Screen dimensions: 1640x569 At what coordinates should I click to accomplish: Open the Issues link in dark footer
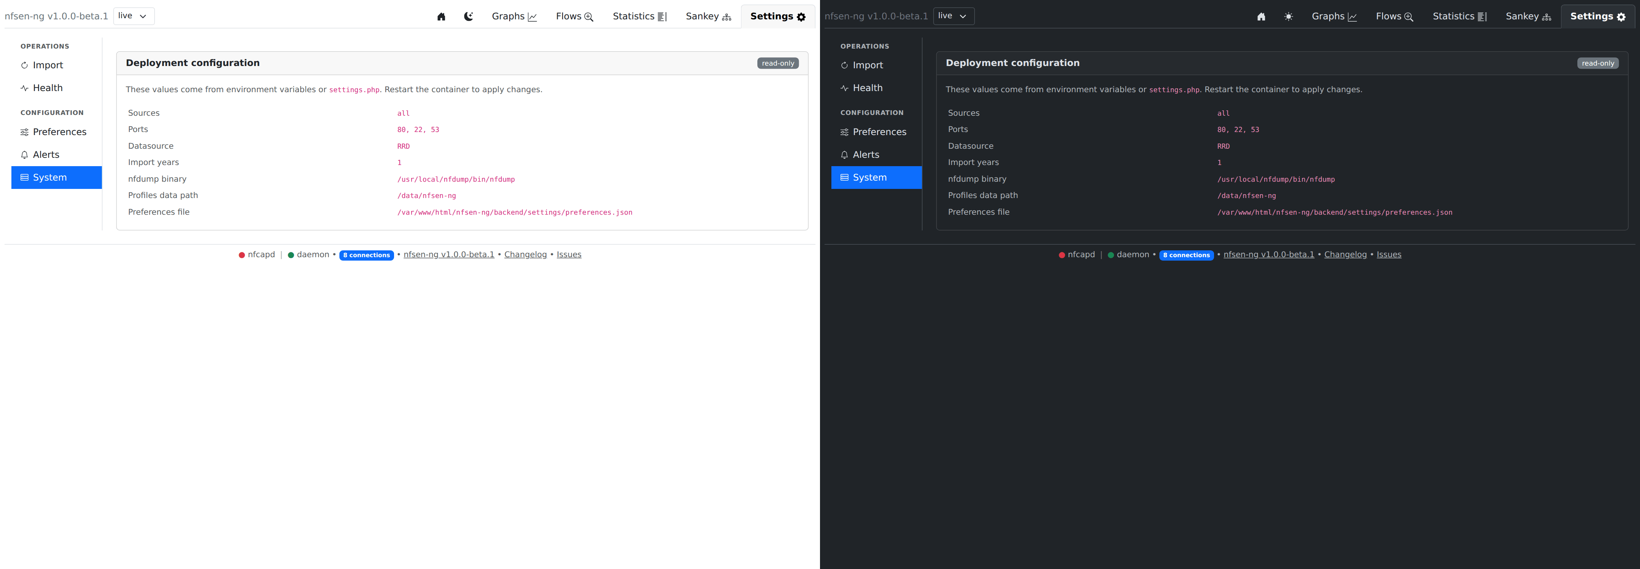(x=1389, y=255)
